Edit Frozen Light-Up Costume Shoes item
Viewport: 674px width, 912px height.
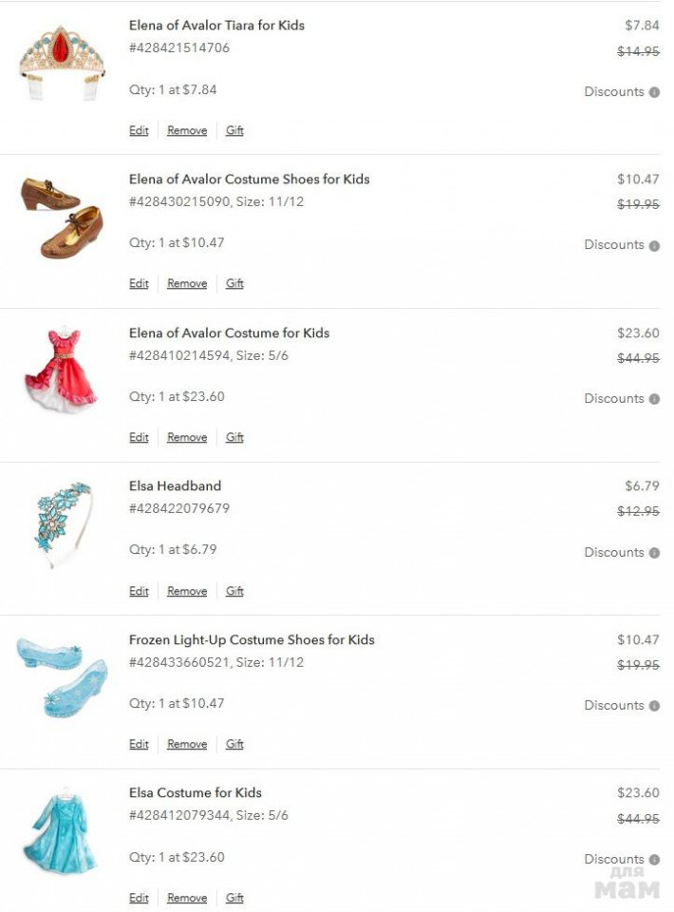[x=139, y=745]
